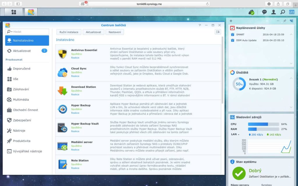Click the Mediální server package icon
Viewport: 298px width, 186px height.
click(x=63, y=146)
